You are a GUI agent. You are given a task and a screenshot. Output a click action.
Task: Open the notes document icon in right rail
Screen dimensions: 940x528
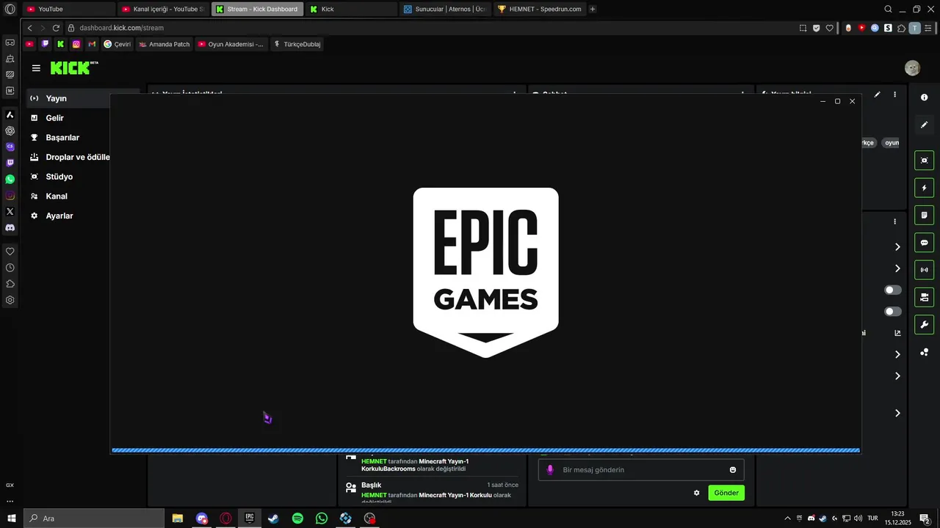coord(924,216)
